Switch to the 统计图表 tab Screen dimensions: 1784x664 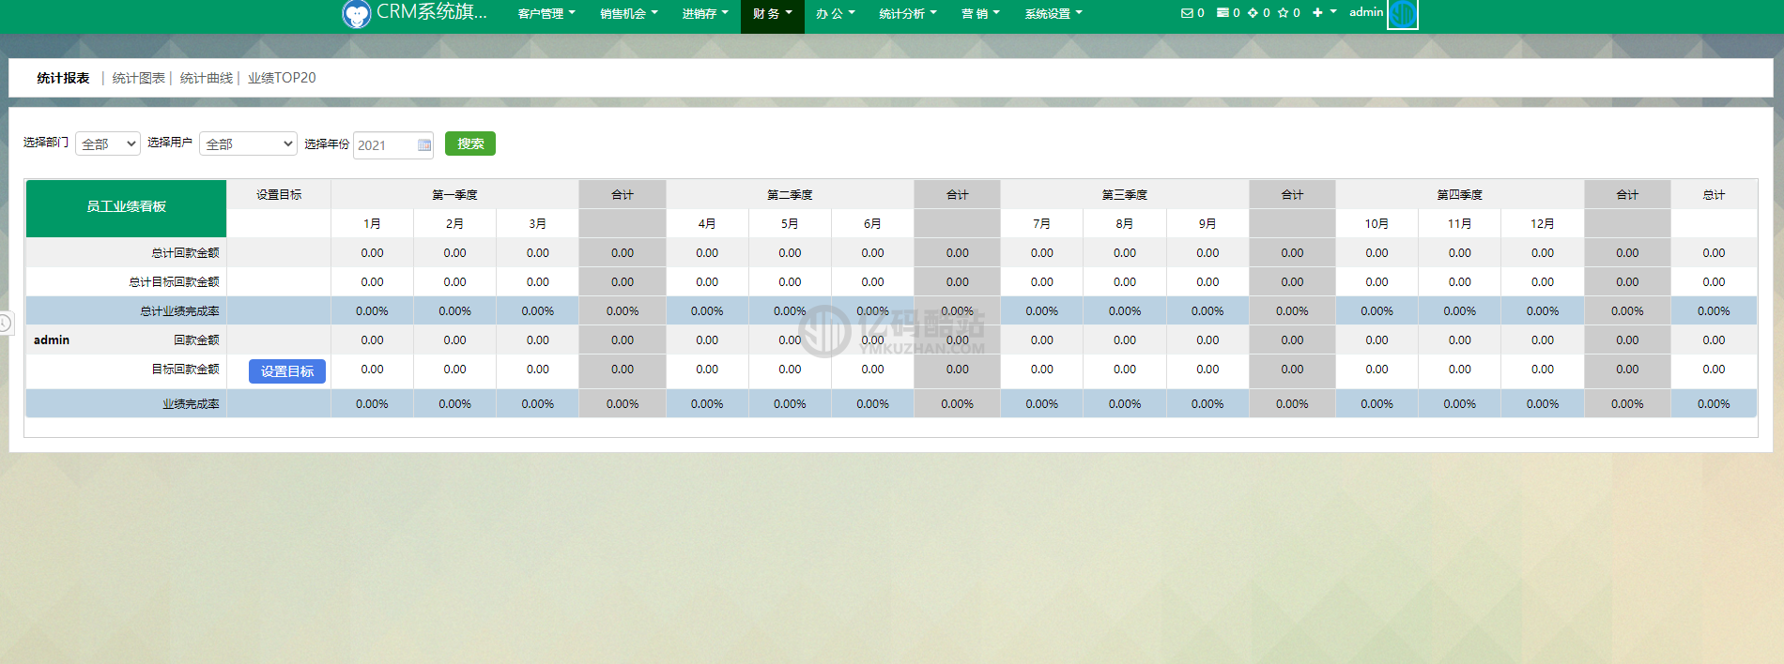(138, 78)
